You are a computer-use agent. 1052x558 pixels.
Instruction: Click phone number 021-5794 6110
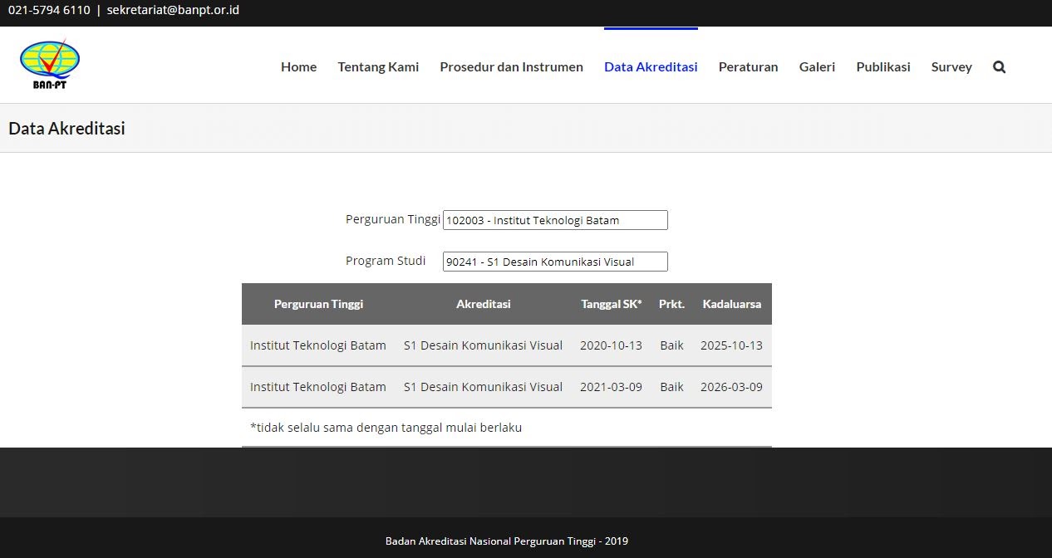[49, 11]
